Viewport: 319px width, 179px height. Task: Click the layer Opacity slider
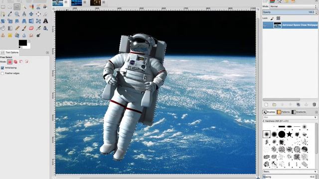coord(289,12)
